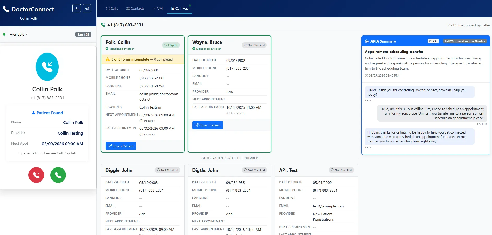Click 'Appointment scheduling transfer' summary title
Screen dimensions: 492x235
(x=394, y=52)
